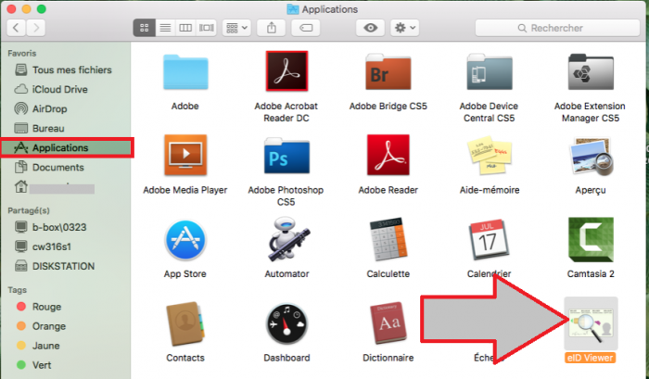Open Adobe Photoshop CS5 folder
The image size is (649, 379).
(x=286, y=156)
